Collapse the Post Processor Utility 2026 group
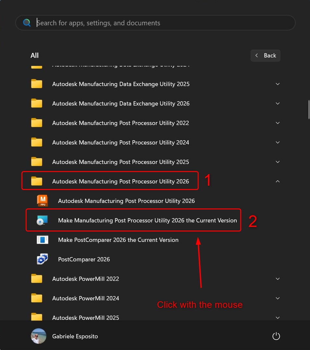 coord(278,181)
